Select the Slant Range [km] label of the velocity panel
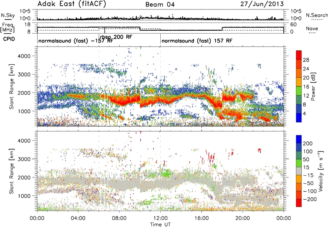328x227 pixels. [x=12, y=171]
